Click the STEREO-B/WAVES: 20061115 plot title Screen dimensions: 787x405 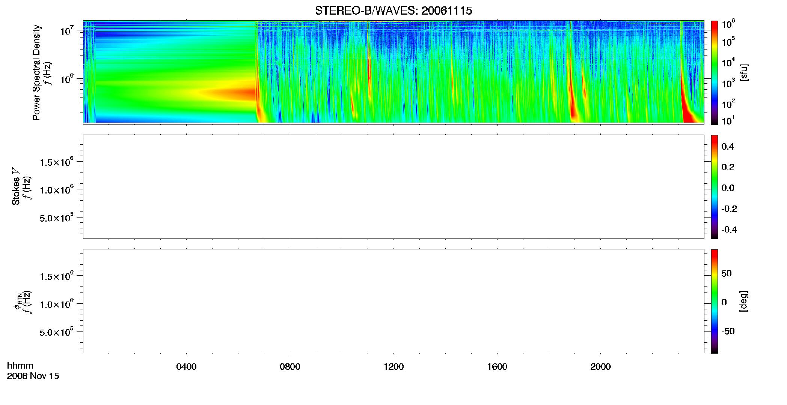pyautogui.click(x=393, y=11)
